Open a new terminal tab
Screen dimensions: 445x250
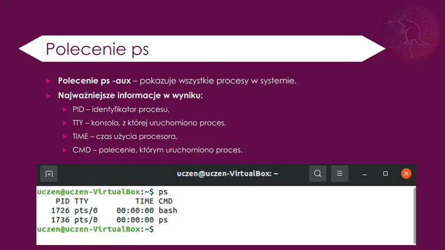point(49,173)
